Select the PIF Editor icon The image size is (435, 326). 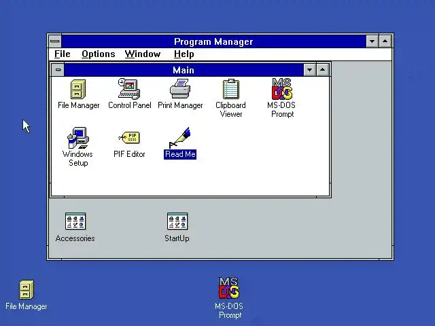[129, 138]
